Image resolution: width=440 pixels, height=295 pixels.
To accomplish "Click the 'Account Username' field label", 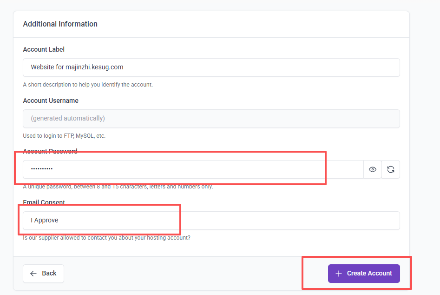I will click(51, 101).
